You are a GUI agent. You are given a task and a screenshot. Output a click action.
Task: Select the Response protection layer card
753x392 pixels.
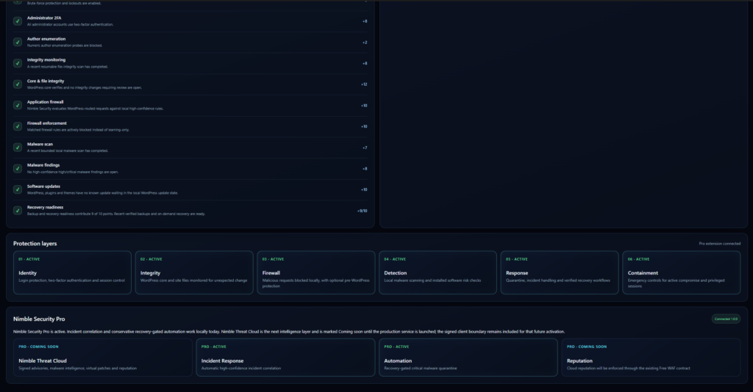tap(560, 272)
